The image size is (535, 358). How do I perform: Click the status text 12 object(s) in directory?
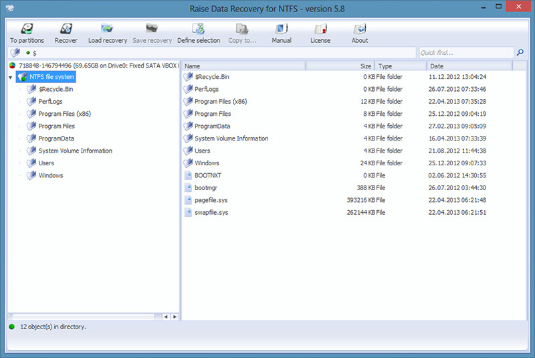[x=53, y=327]
